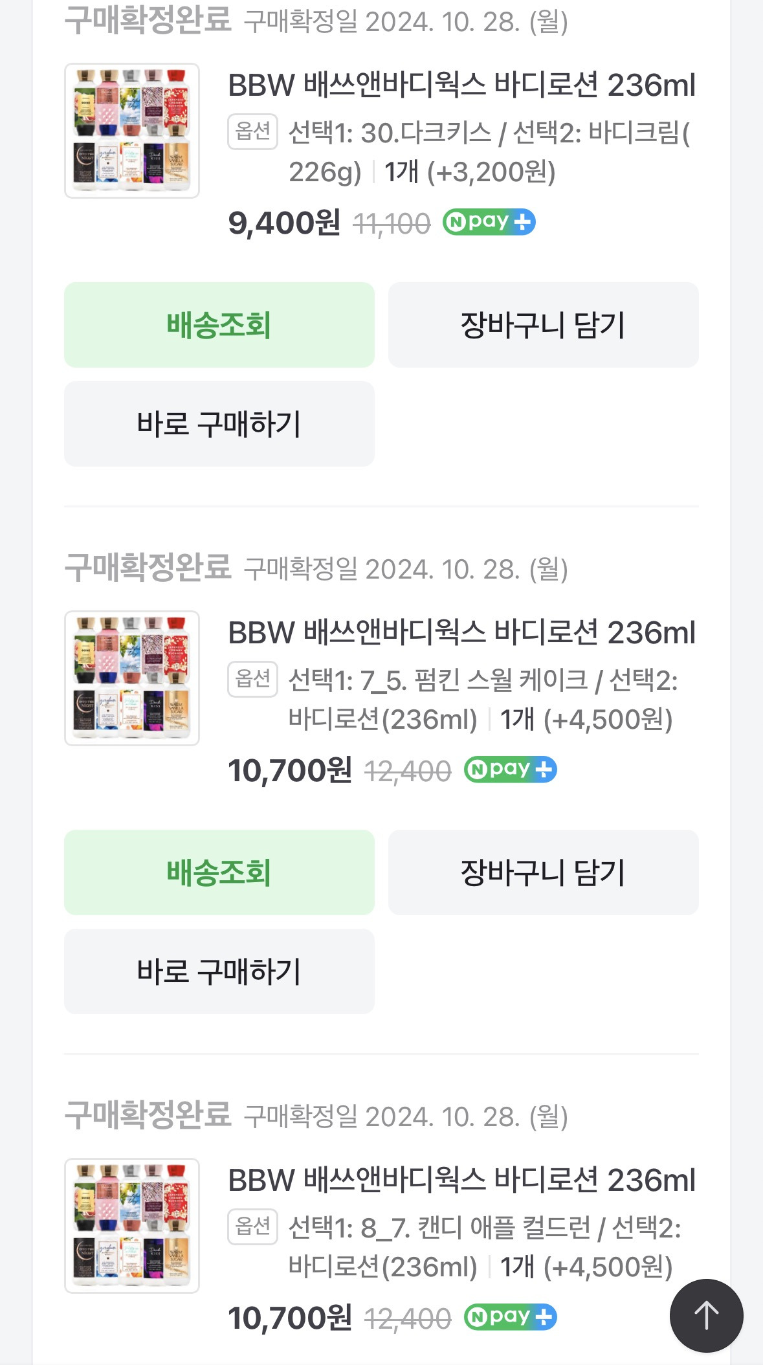Open second BBW 바디로션 236ml product title
This screenshot has height=1365, width=763.
coord(461,633)
